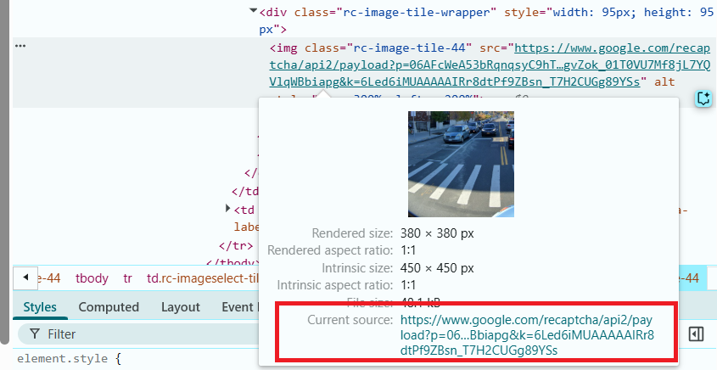Toggle the computed styles sidebar icon
The width and height of the screenshot is (717, 370).
click(x=696, y=334)
